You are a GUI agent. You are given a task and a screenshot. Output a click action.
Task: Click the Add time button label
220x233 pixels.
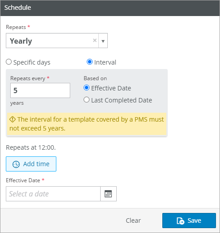tap(36, 164)
